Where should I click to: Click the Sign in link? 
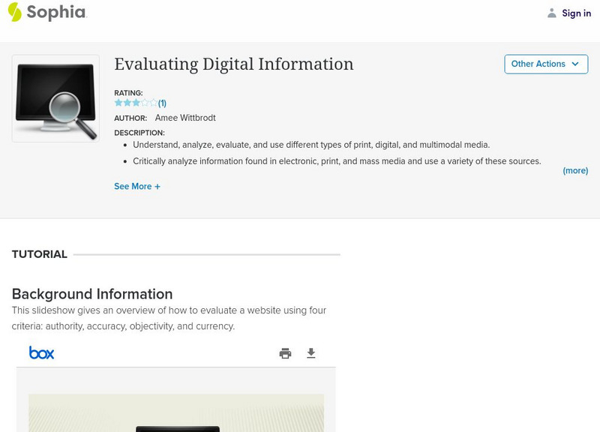click(576, 13)
